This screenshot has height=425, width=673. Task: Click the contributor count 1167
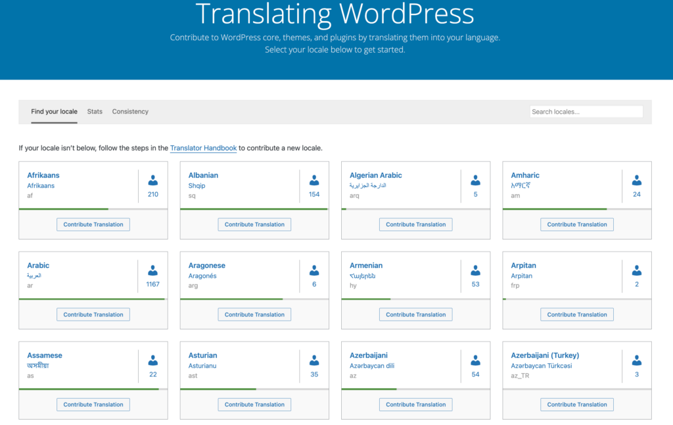click(152, 284)
